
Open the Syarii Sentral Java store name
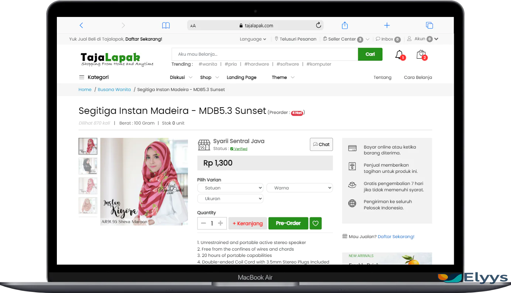tap(239, 141)
